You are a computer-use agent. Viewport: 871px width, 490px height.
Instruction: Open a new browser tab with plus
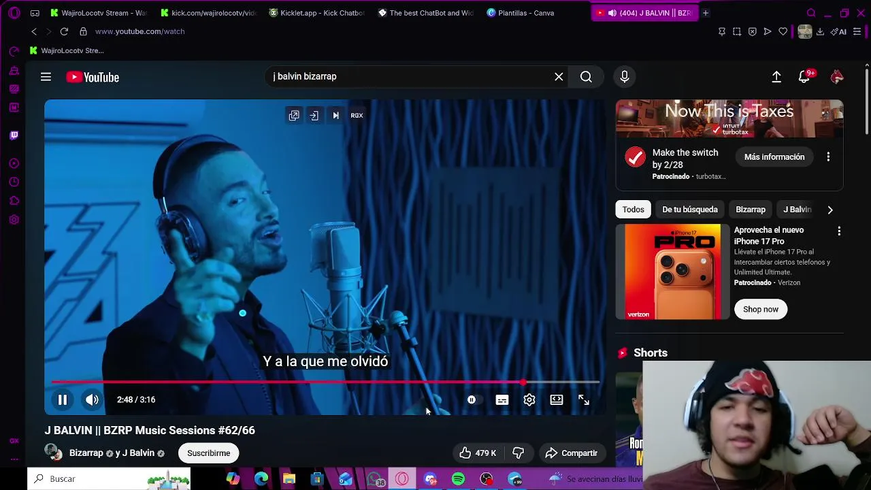706,13
